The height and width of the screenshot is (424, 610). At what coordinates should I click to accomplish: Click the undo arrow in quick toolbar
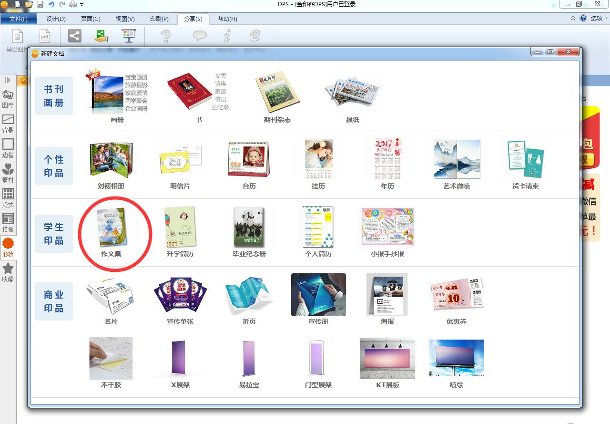coord(51,4)
